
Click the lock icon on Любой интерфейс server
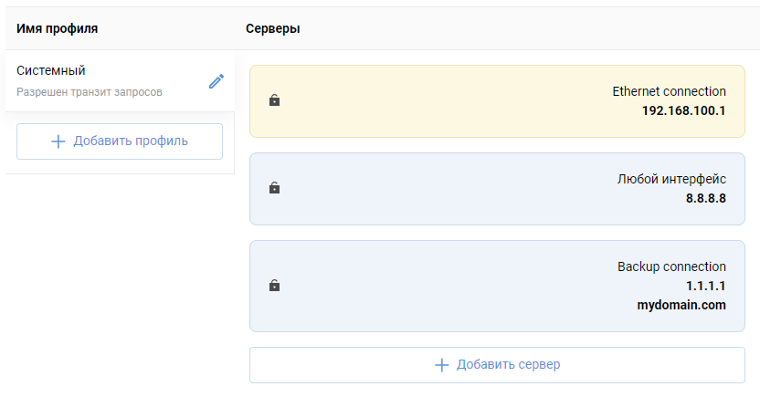coord(274,188)
